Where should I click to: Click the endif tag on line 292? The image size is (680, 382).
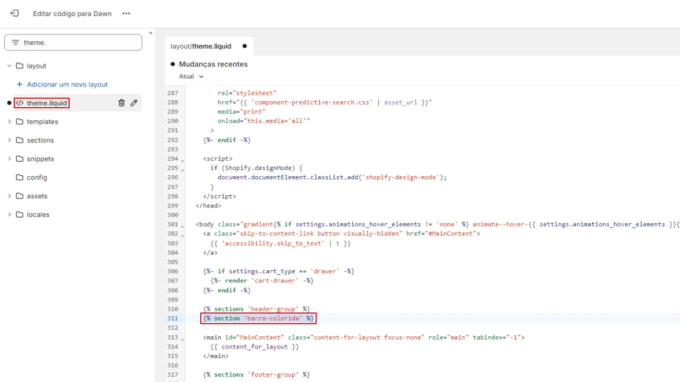(x=227, y=140)
